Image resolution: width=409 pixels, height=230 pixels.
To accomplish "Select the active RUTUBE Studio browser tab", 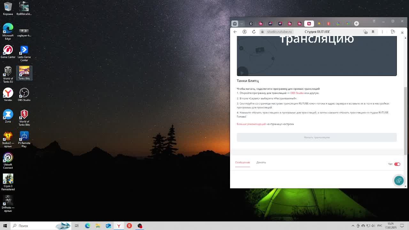I will [x=309, y=23].
